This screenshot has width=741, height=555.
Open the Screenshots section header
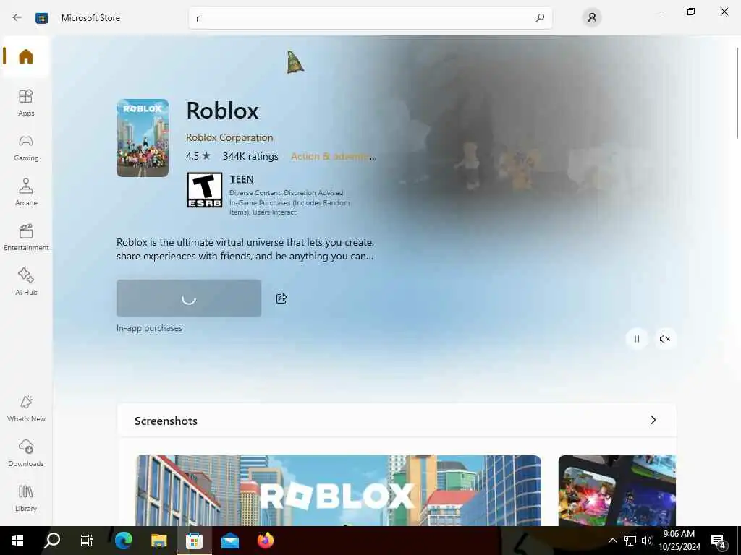pyautogui.click(x=397, y=421)
